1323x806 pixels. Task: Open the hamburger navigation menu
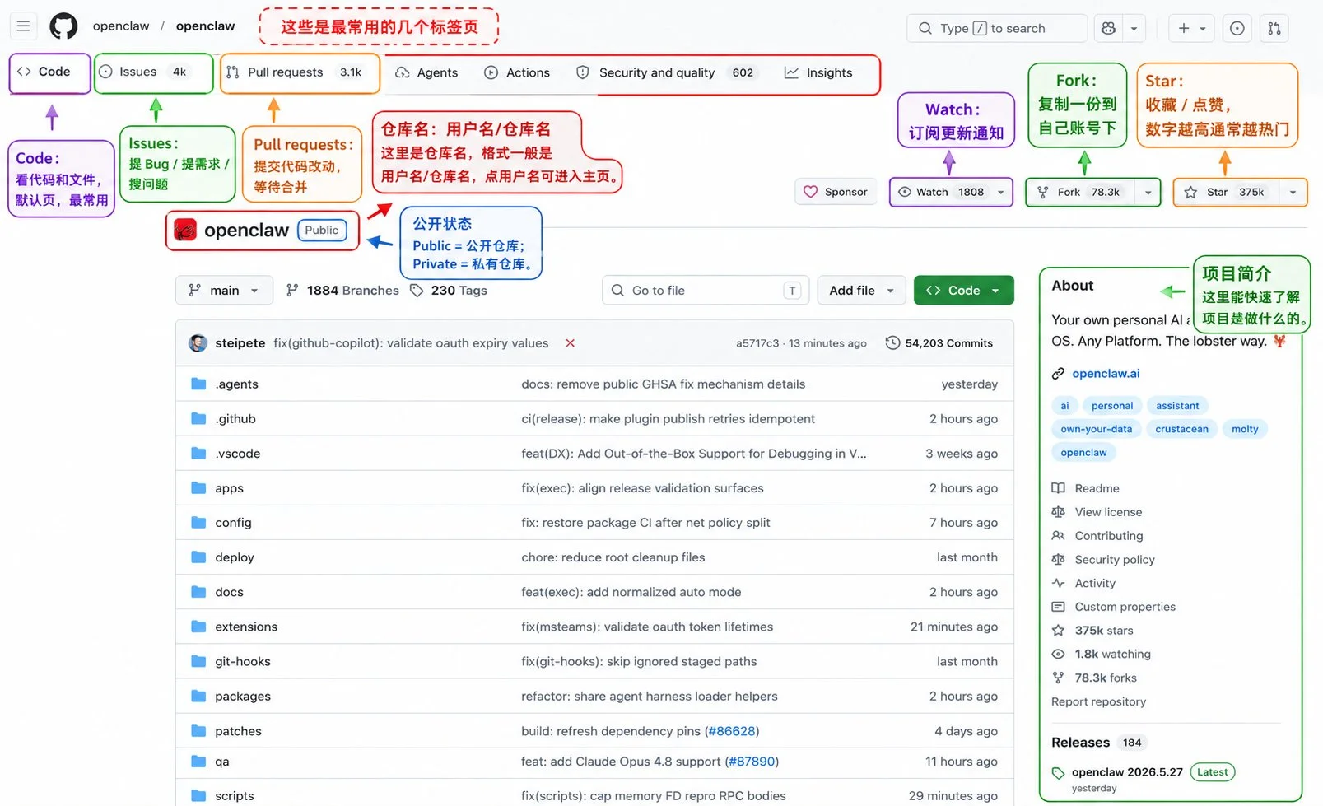click(23, 26)
